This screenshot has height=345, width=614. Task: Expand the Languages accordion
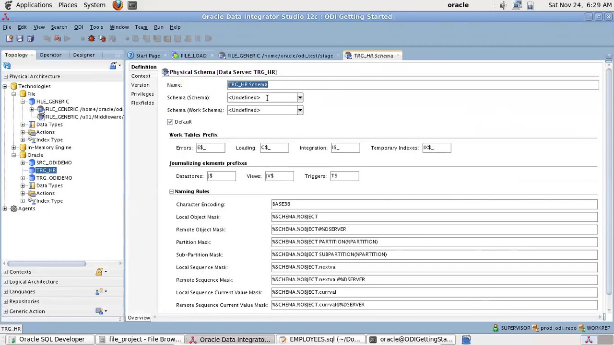[x=6, y=291]
